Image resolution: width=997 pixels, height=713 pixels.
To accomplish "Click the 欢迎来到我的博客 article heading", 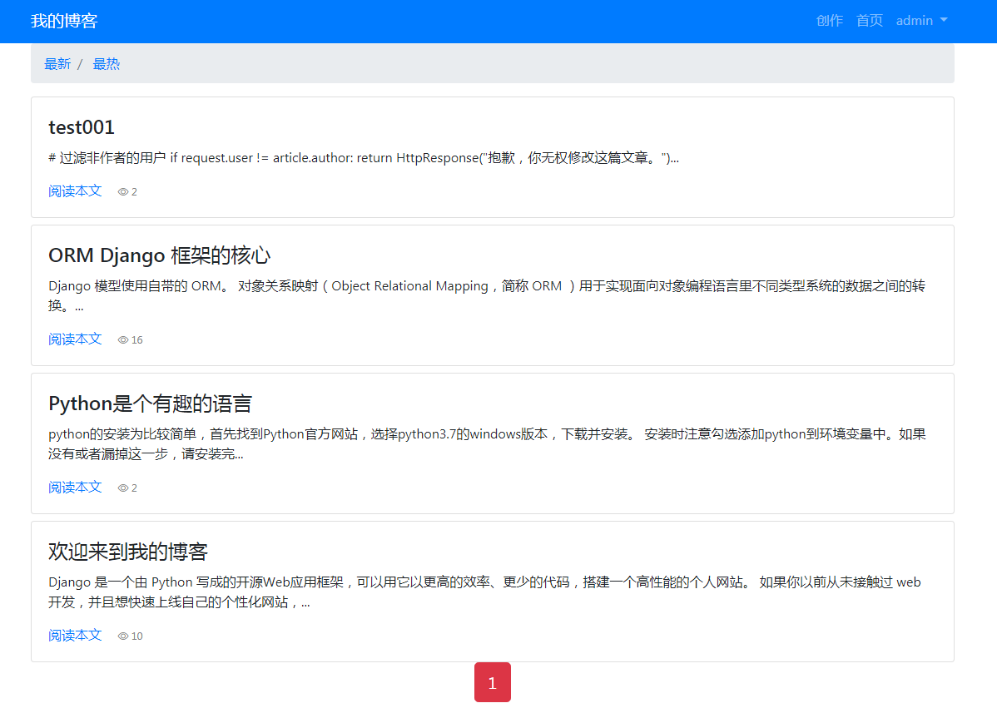I will click(128, 551).
